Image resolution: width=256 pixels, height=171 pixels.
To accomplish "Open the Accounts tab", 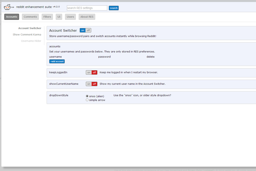I will click(11, 17).
